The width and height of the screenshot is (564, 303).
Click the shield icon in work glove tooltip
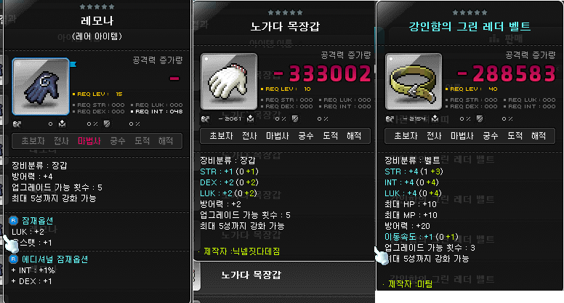pyautogui.click(x=295, y=118)
